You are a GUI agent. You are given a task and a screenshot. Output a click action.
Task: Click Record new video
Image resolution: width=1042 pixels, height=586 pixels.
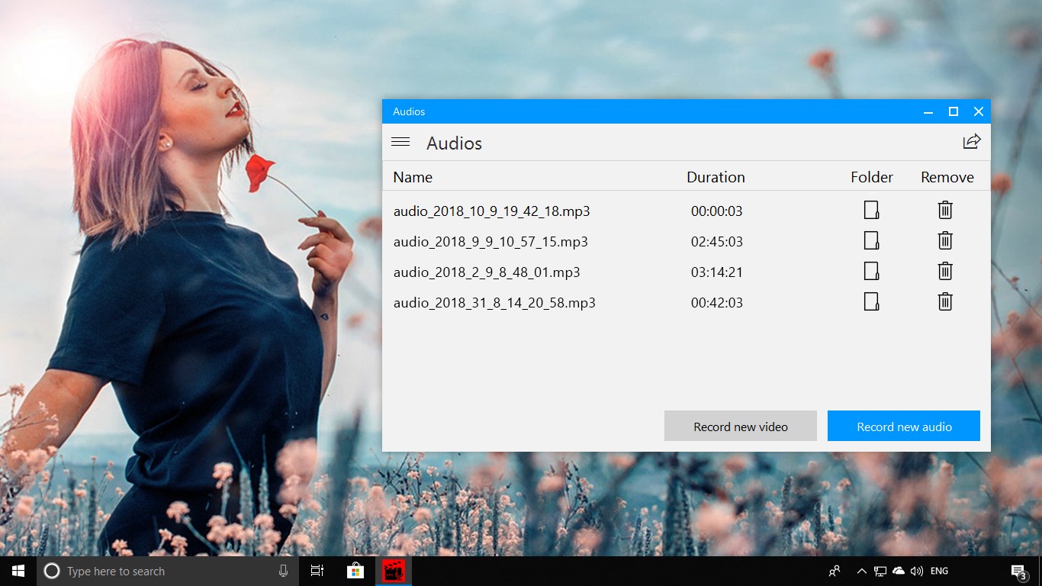tap(740, 426)
